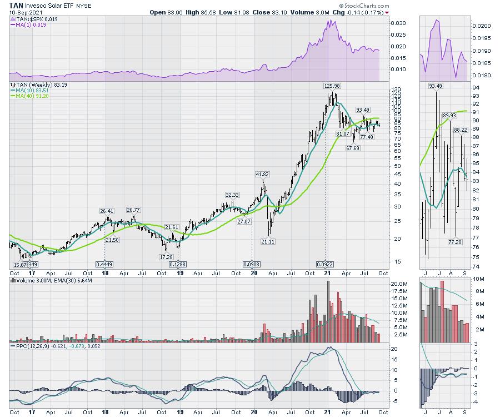This screenshot has height=417, width=500.
Task: Click the TAN:$SPX legend area icon
Action: [x=13, y=19]
